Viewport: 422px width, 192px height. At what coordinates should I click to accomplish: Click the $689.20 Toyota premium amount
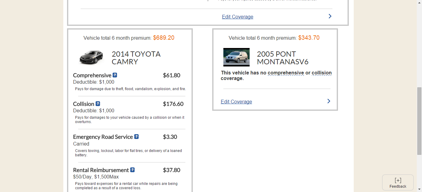tap(163, 38)
